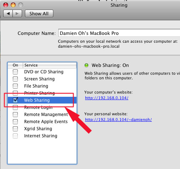Open the http://192.168.0.104/ computer website link
The height and width of the screenshot is (169, 180).
point(107,98)
